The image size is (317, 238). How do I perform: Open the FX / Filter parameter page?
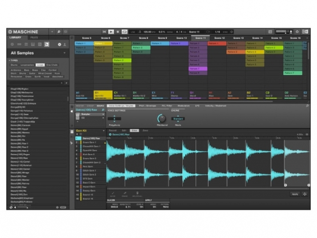pos(167,106)
